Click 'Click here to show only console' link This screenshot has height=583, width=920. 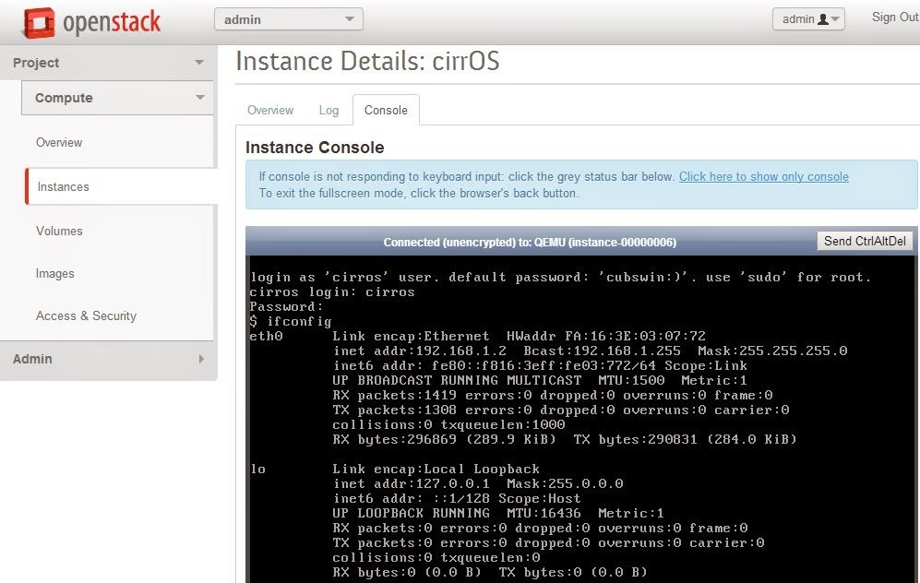(763, 176)
